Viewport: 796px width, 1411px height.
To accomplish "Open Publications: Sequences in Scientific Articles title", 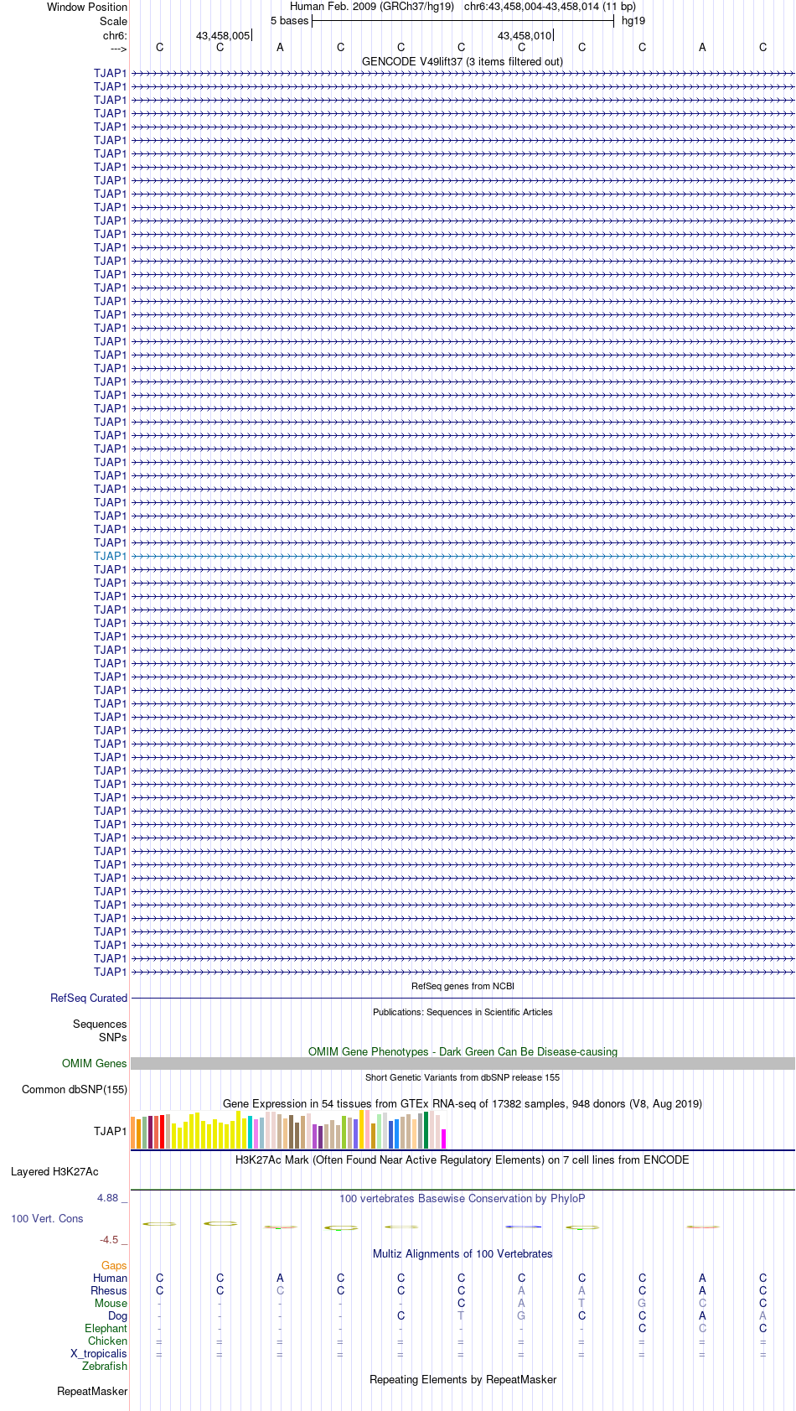I will point(463,1012).
